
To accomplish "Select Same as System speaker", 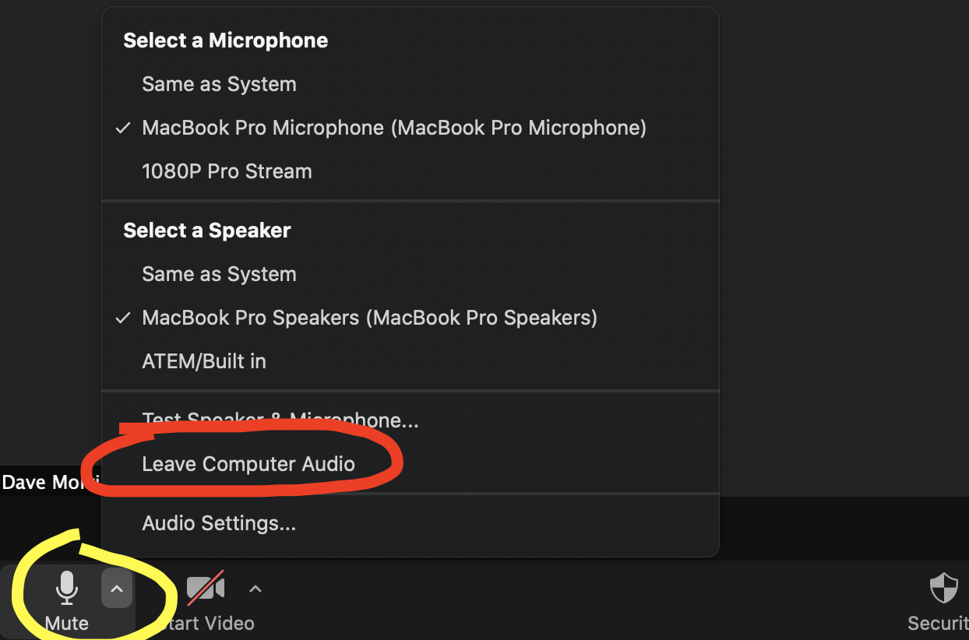I will click(x=411, y=274).
